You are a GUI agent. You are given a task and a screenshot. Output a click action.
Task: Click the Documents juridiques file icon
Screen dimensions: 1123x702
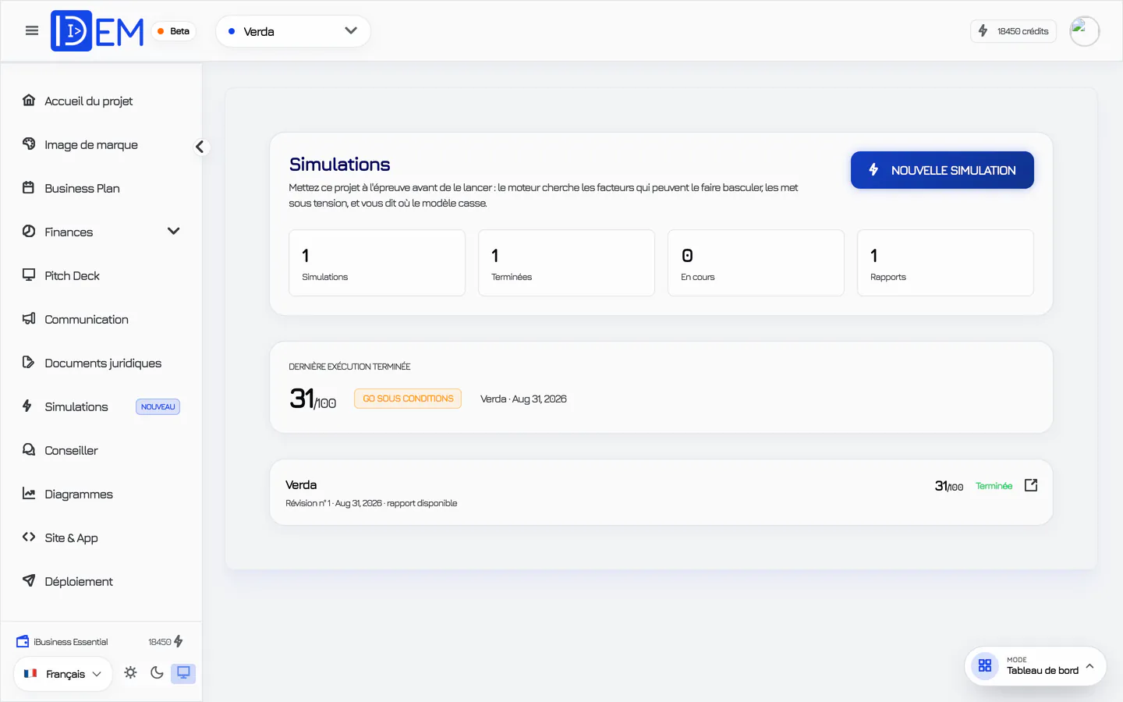click(x=29, y=362)
